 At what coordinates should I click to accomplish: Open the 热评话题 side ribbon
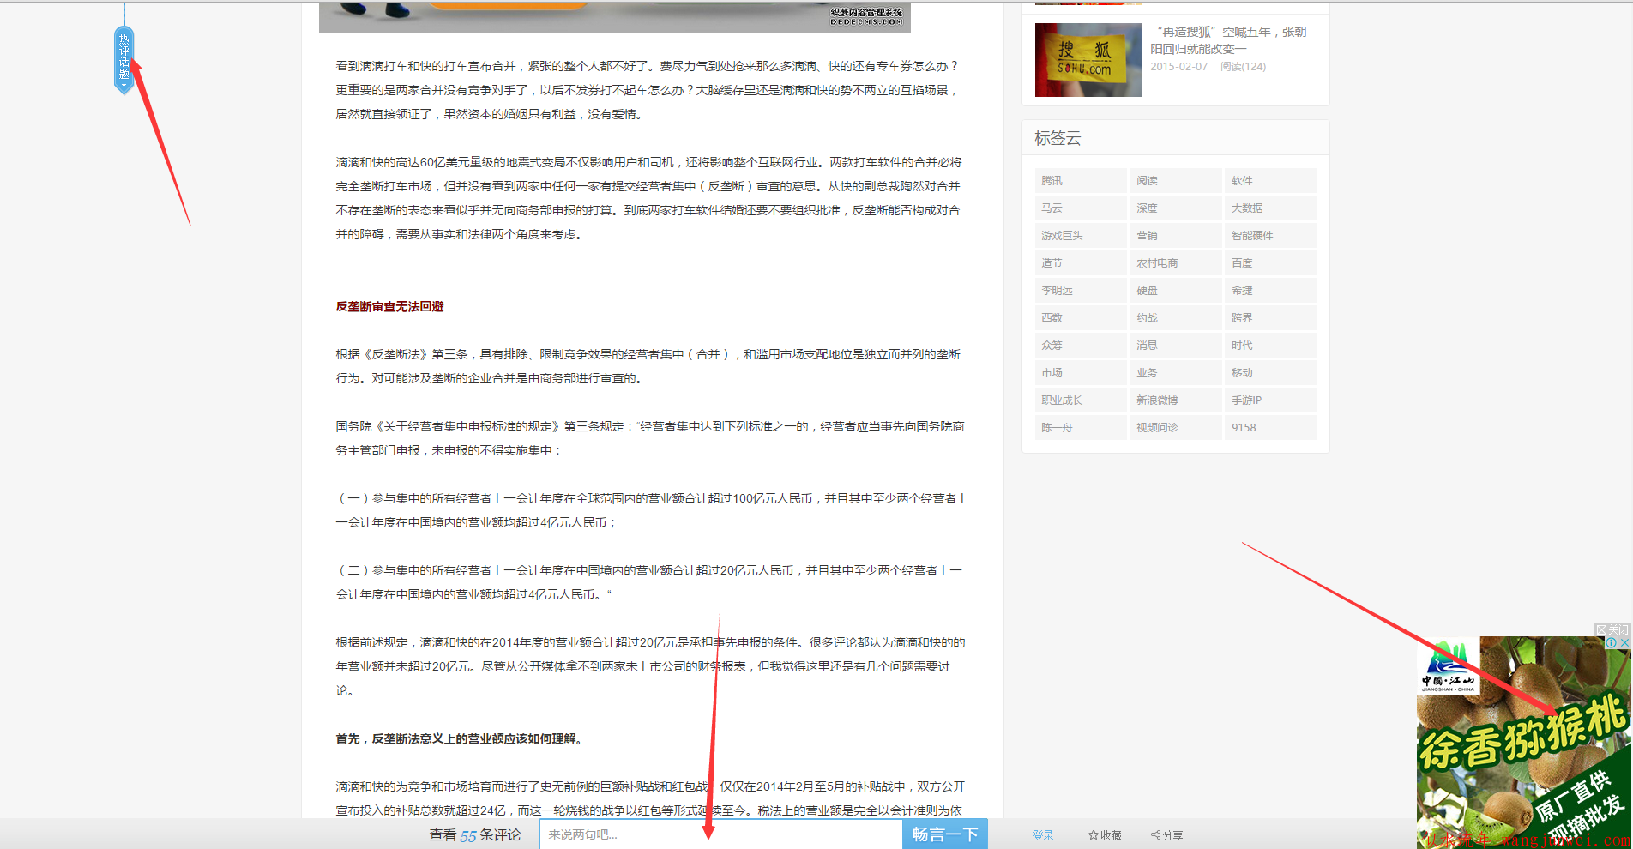124,58
